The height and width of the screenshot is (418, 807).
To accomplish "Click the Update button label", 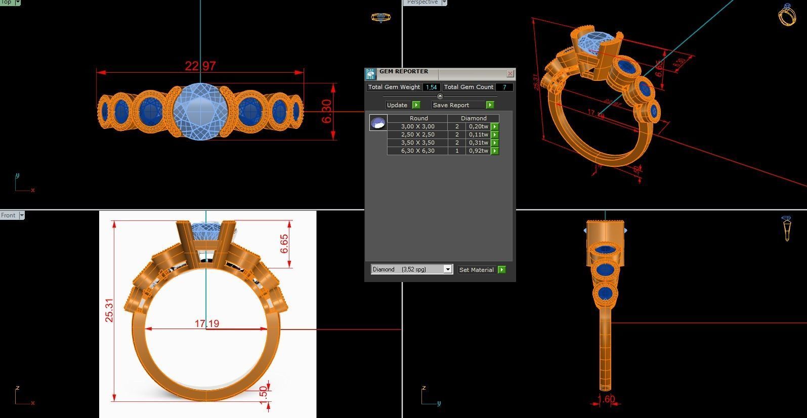I will (397, 105).
